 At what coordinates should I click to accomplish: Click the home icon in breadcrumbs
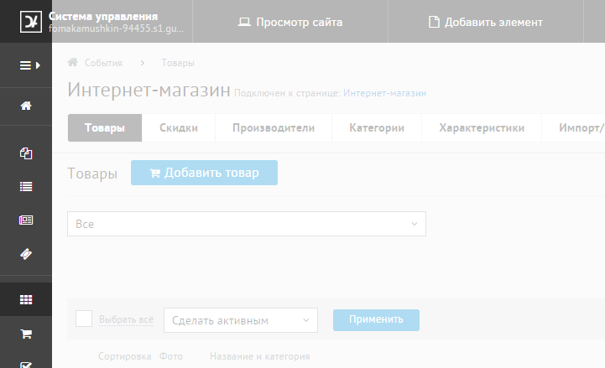(x=72, y=62)
